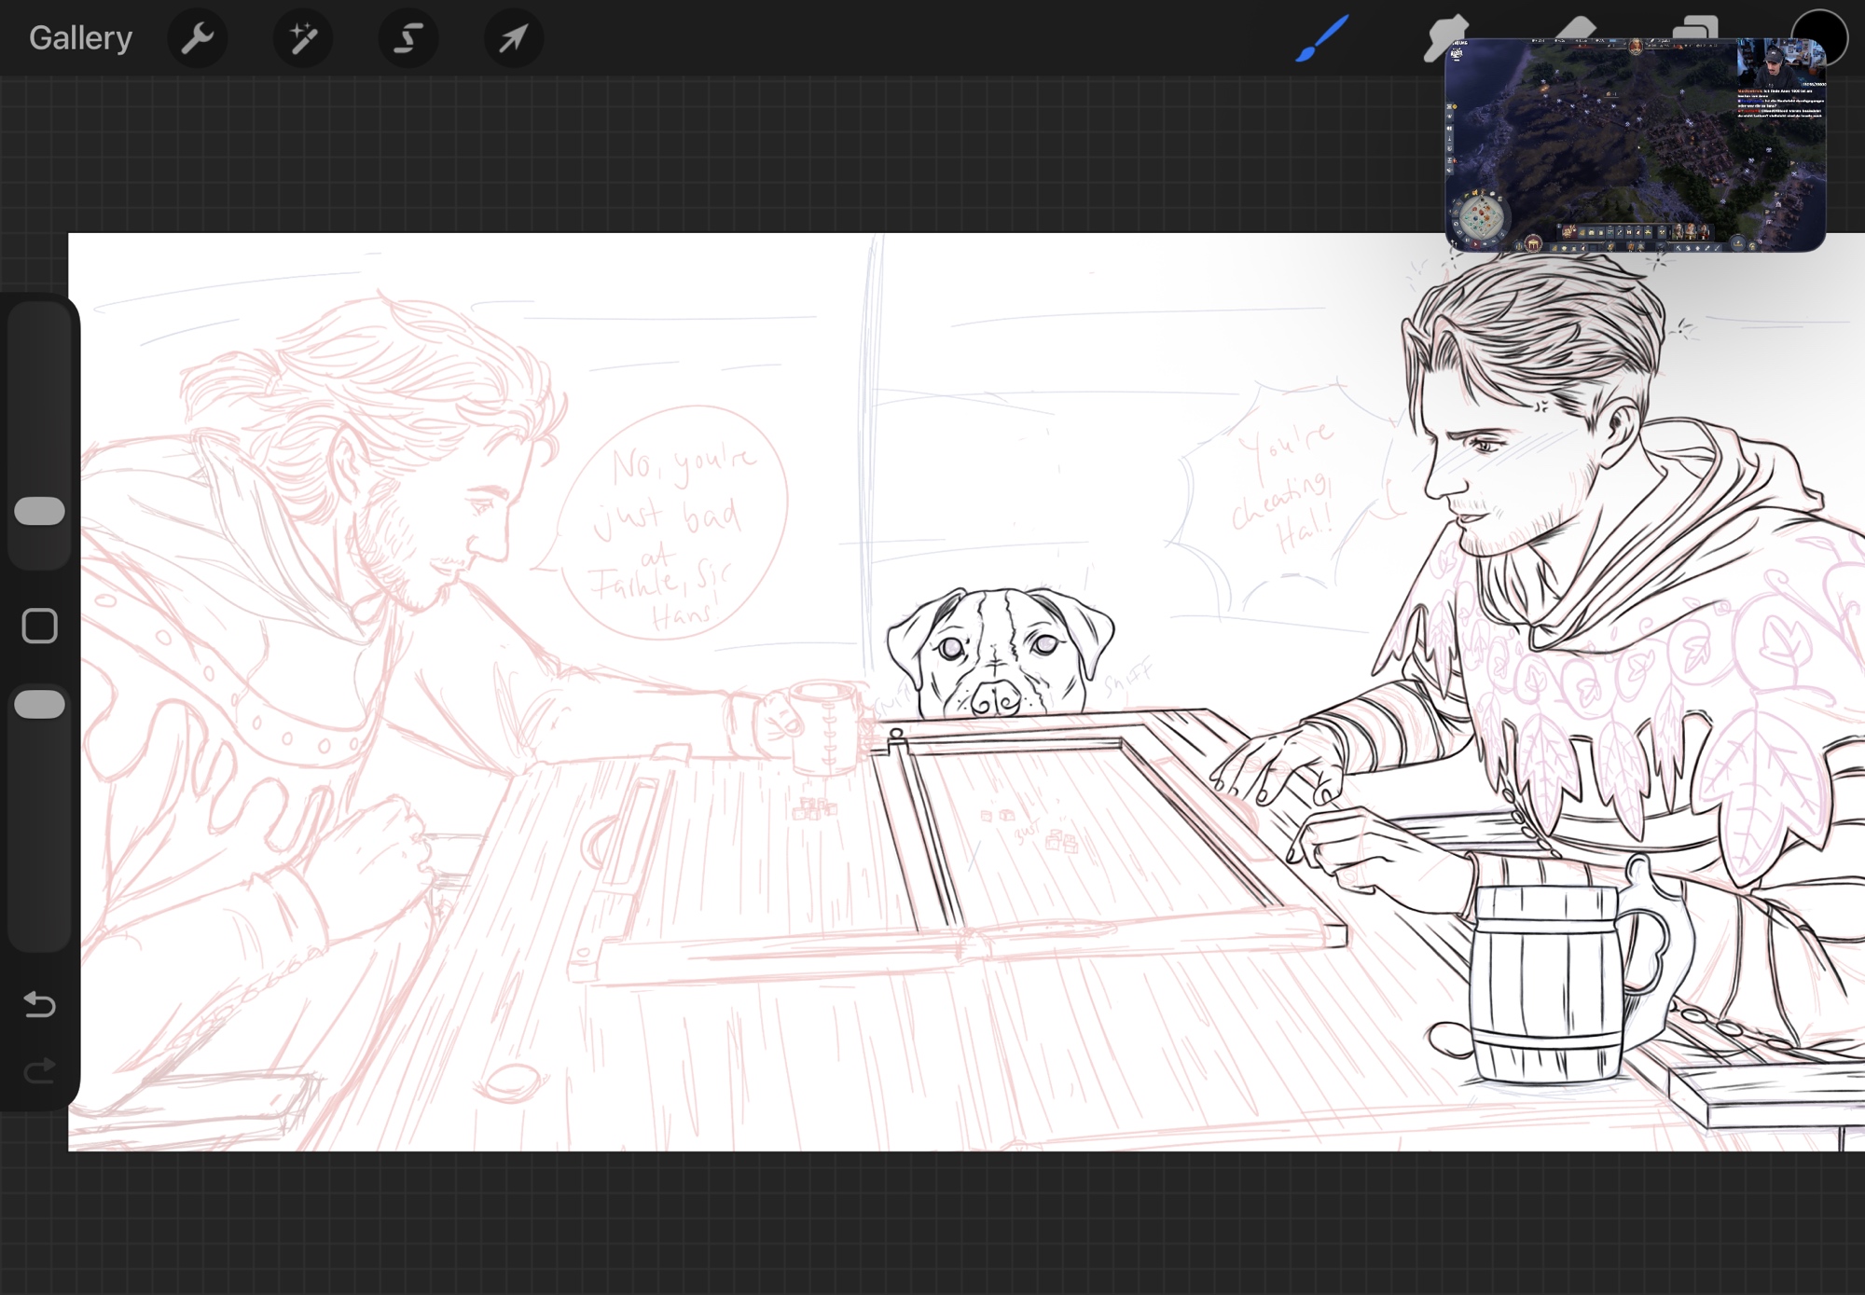Open the Adjustments magic wand menu
Image resolution: width=1865 pixels, height=1295 pixels.
[x=303, y=38]
